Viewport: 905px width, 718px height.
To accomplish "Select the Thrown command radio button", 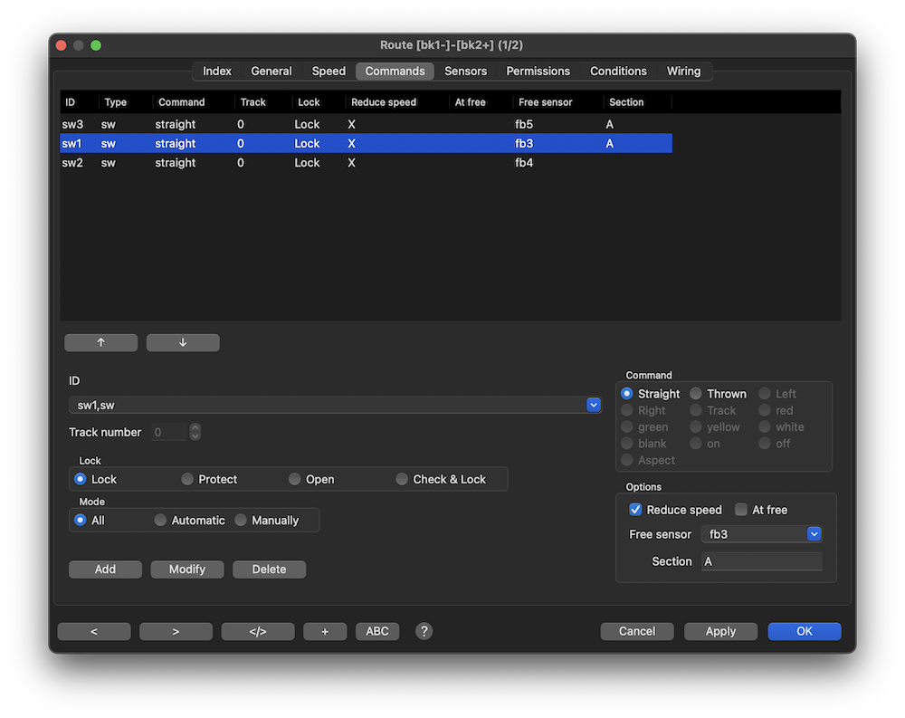I will [696, 394].
